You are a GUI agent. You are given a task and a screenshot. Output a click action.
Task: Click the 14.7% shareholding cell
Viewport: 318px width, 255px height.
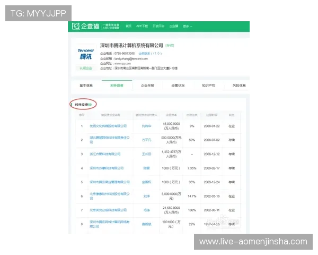(192, 196)
